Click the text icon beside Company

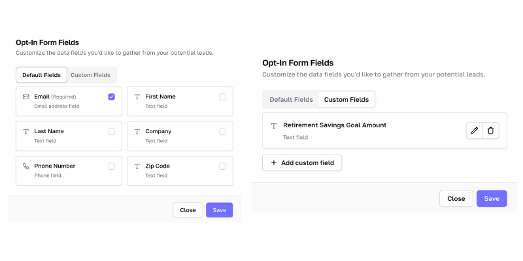tap(137, 131)
